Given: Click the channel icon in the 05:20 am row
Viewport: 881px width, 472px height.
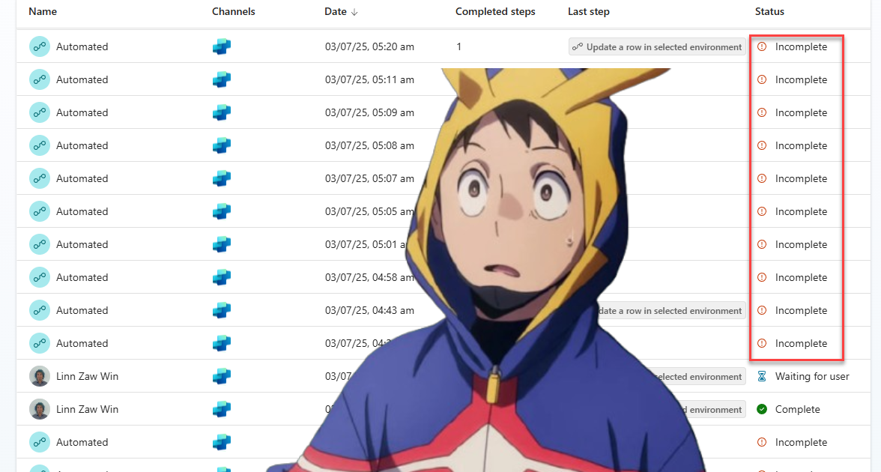Looking at the screenshot, I should tap(222, 46).
